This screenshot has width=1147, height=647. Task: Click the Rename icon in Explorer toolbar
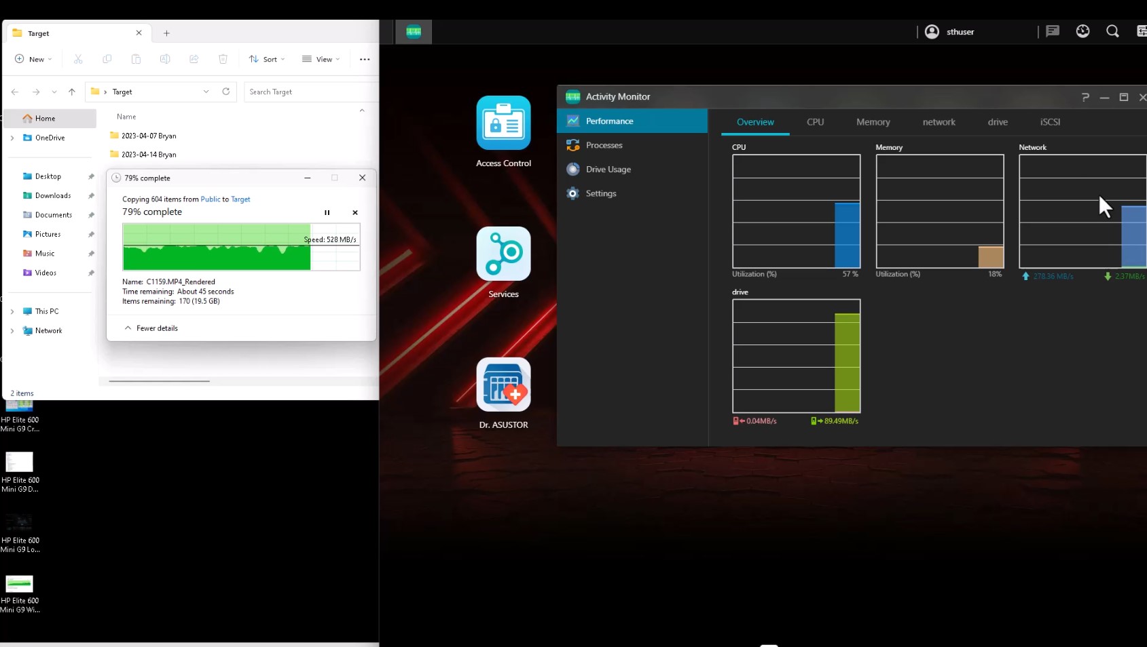click(x=165, y=59)
